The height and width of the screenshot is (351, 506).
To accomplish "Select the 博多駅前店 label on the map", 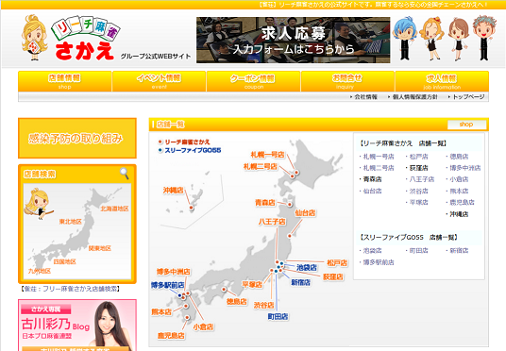I will pyautogui.click(x=167, y=285).
